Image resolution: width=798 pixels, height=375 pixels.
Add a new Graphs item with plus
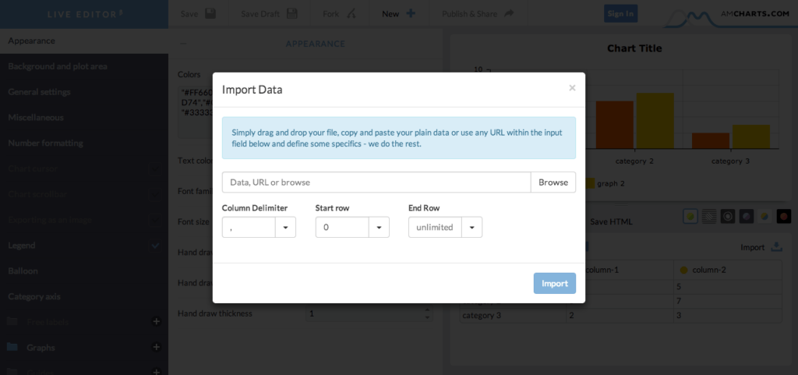tap(157, 347)
